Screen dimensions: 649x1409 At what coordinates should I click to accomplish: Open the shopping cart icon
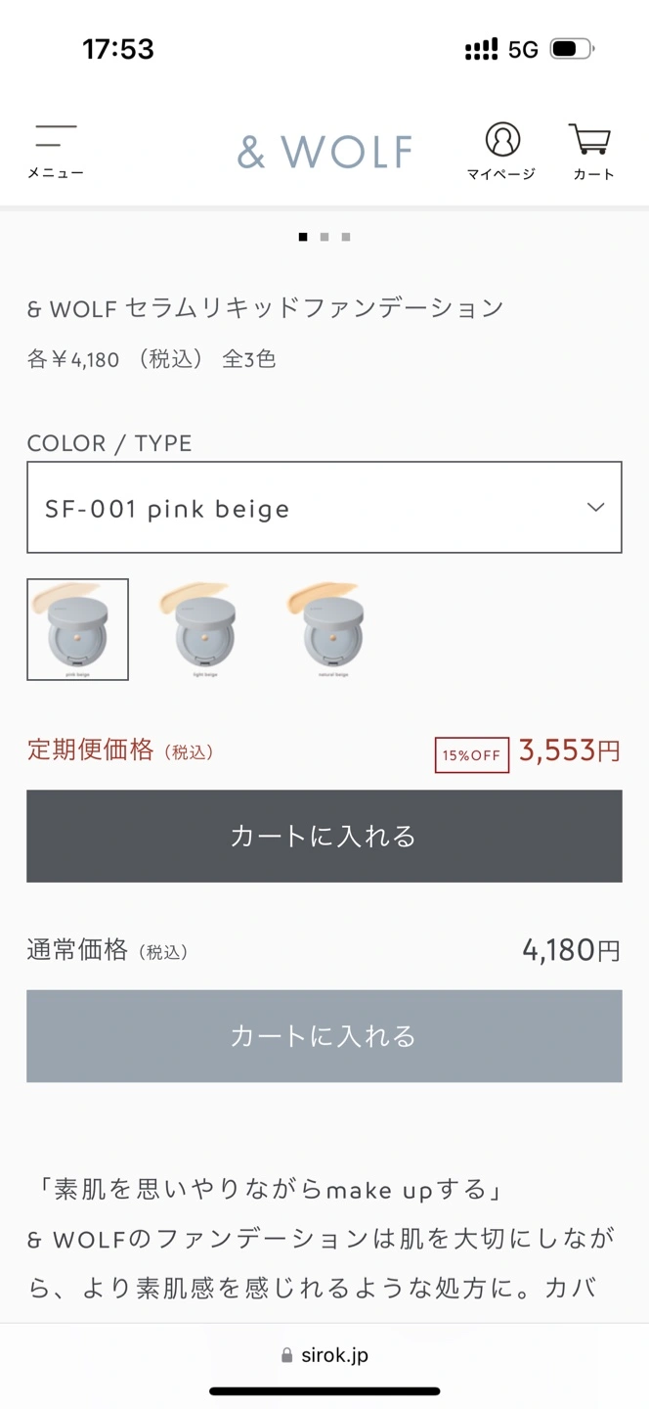(x=592, y=151)
